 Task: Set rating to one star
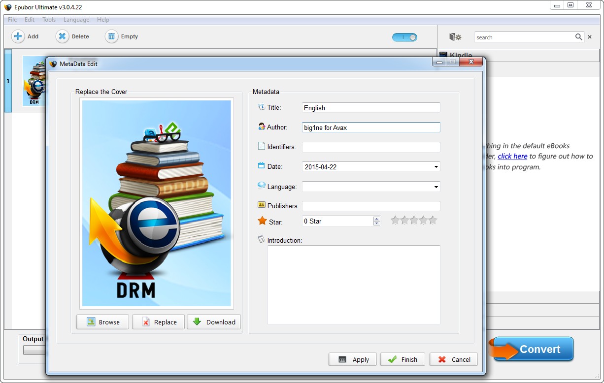tap(395, 220)
